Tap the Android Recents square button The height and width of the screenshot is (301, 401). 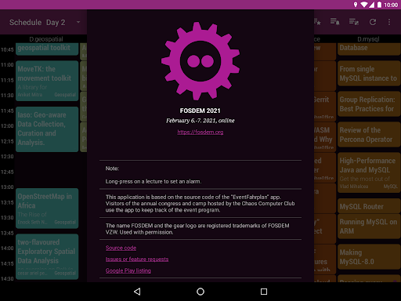[x=264, y=292]
